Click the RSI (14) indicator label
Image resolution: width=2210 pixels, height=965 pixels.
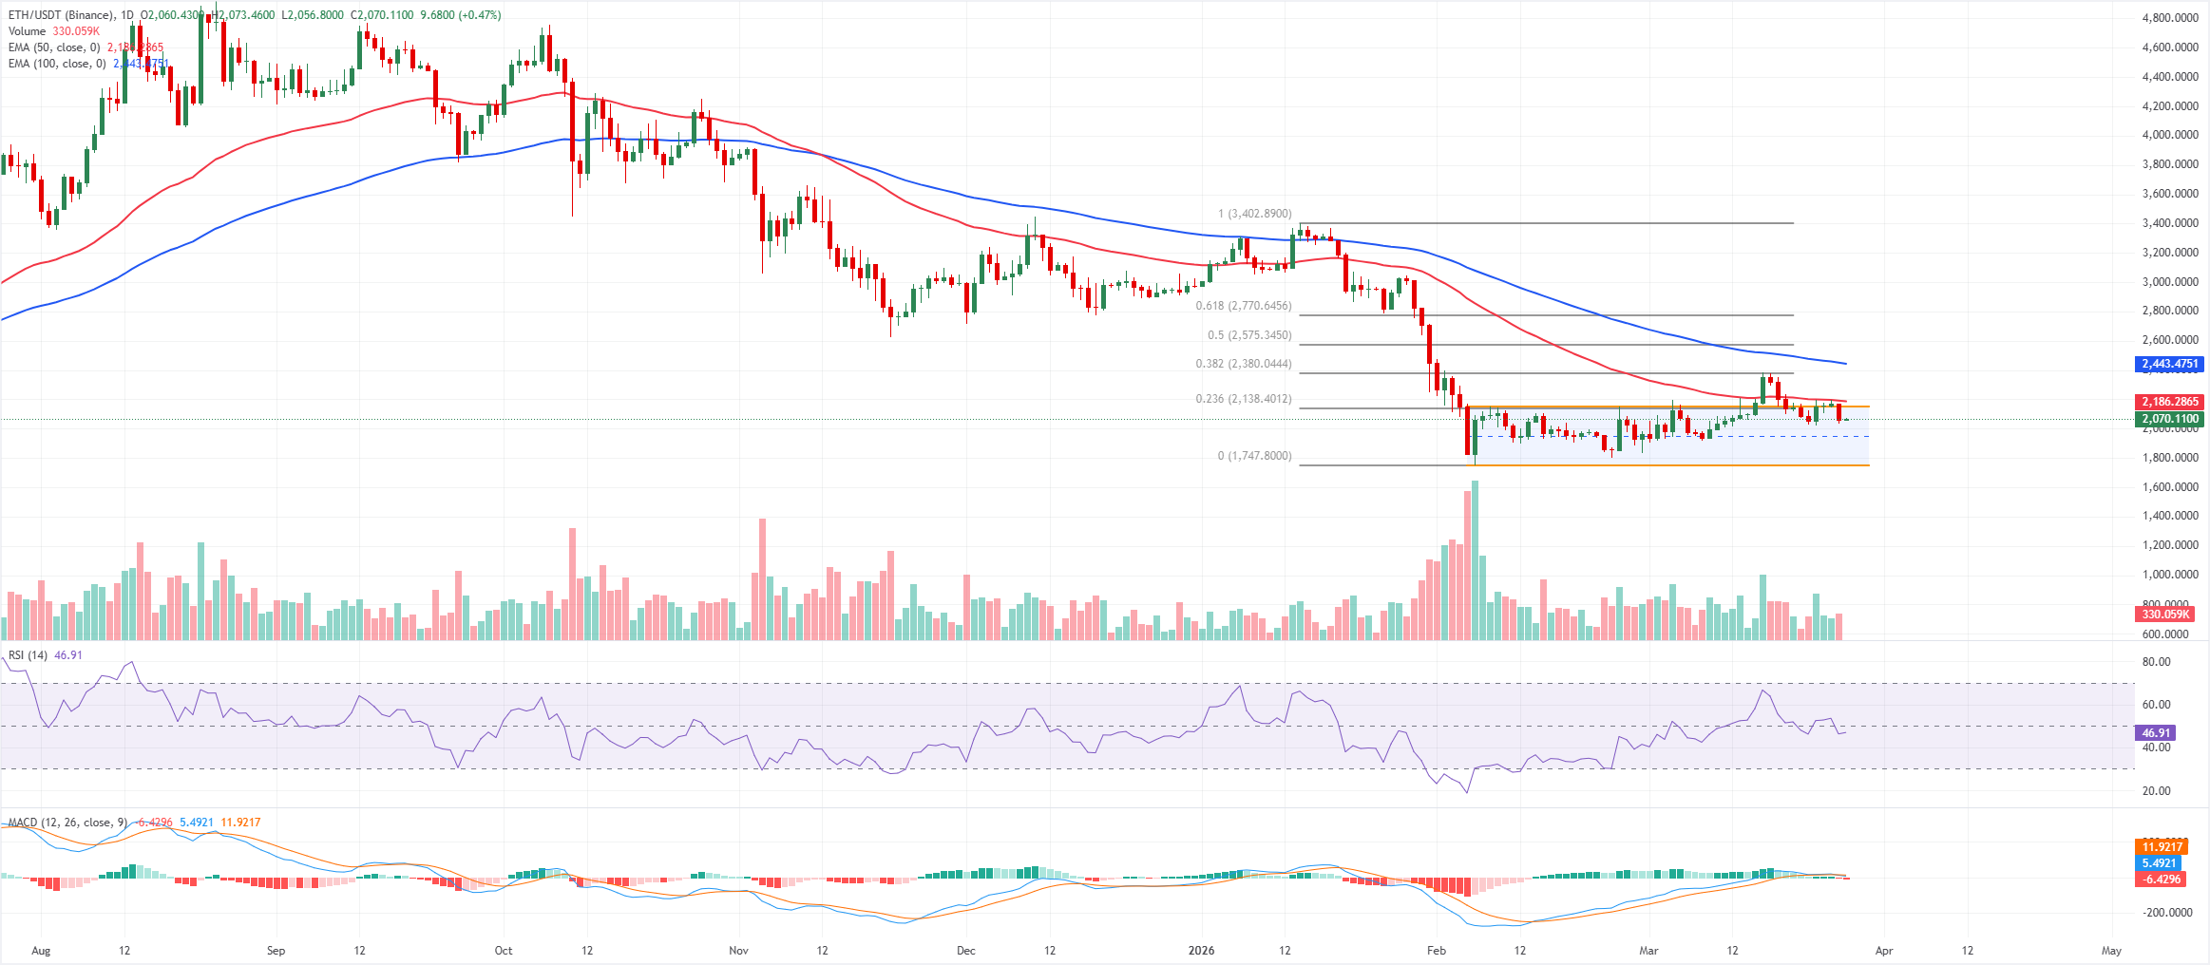click(x=28, y=655)
